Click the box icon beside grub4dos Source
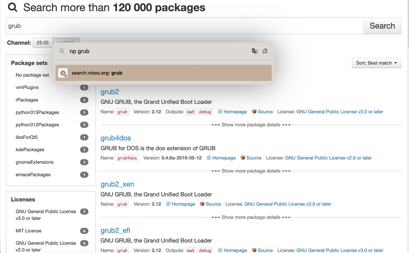The width and height of the screenshot is (409, 253). click(x=243, y=158)
